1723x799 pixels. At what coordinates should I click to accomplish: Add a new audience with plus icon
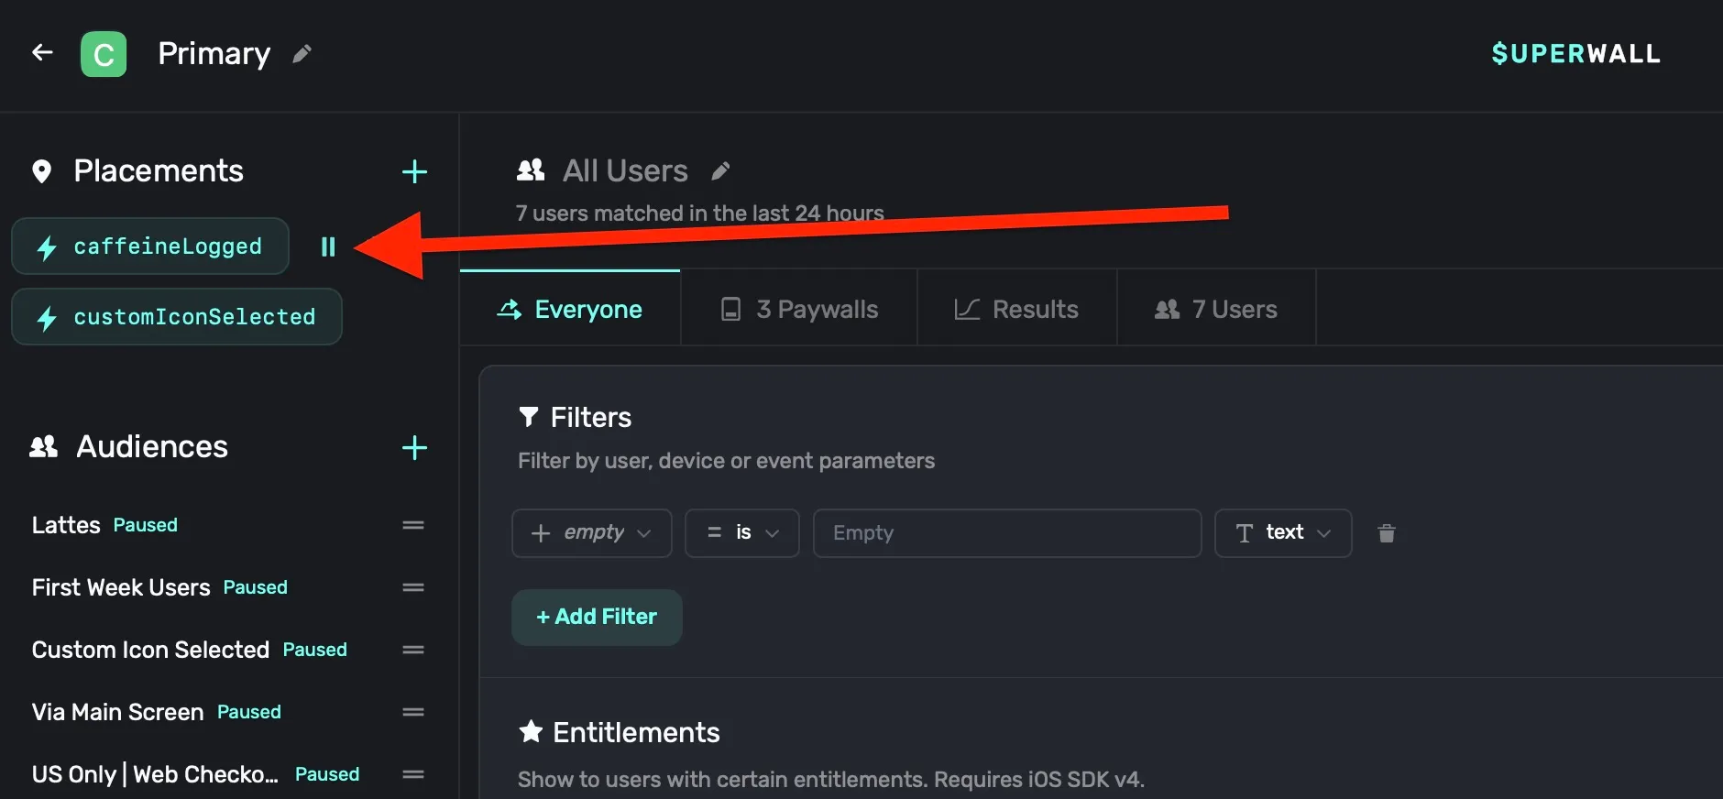pos(414,447)
